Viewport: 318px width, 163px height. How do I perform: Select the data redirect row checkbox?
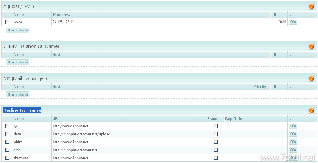pos(7,134)
